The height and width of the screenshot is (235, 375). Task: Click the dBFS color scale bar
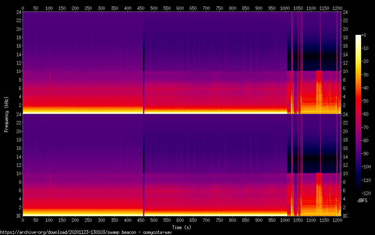coord(358,114)
